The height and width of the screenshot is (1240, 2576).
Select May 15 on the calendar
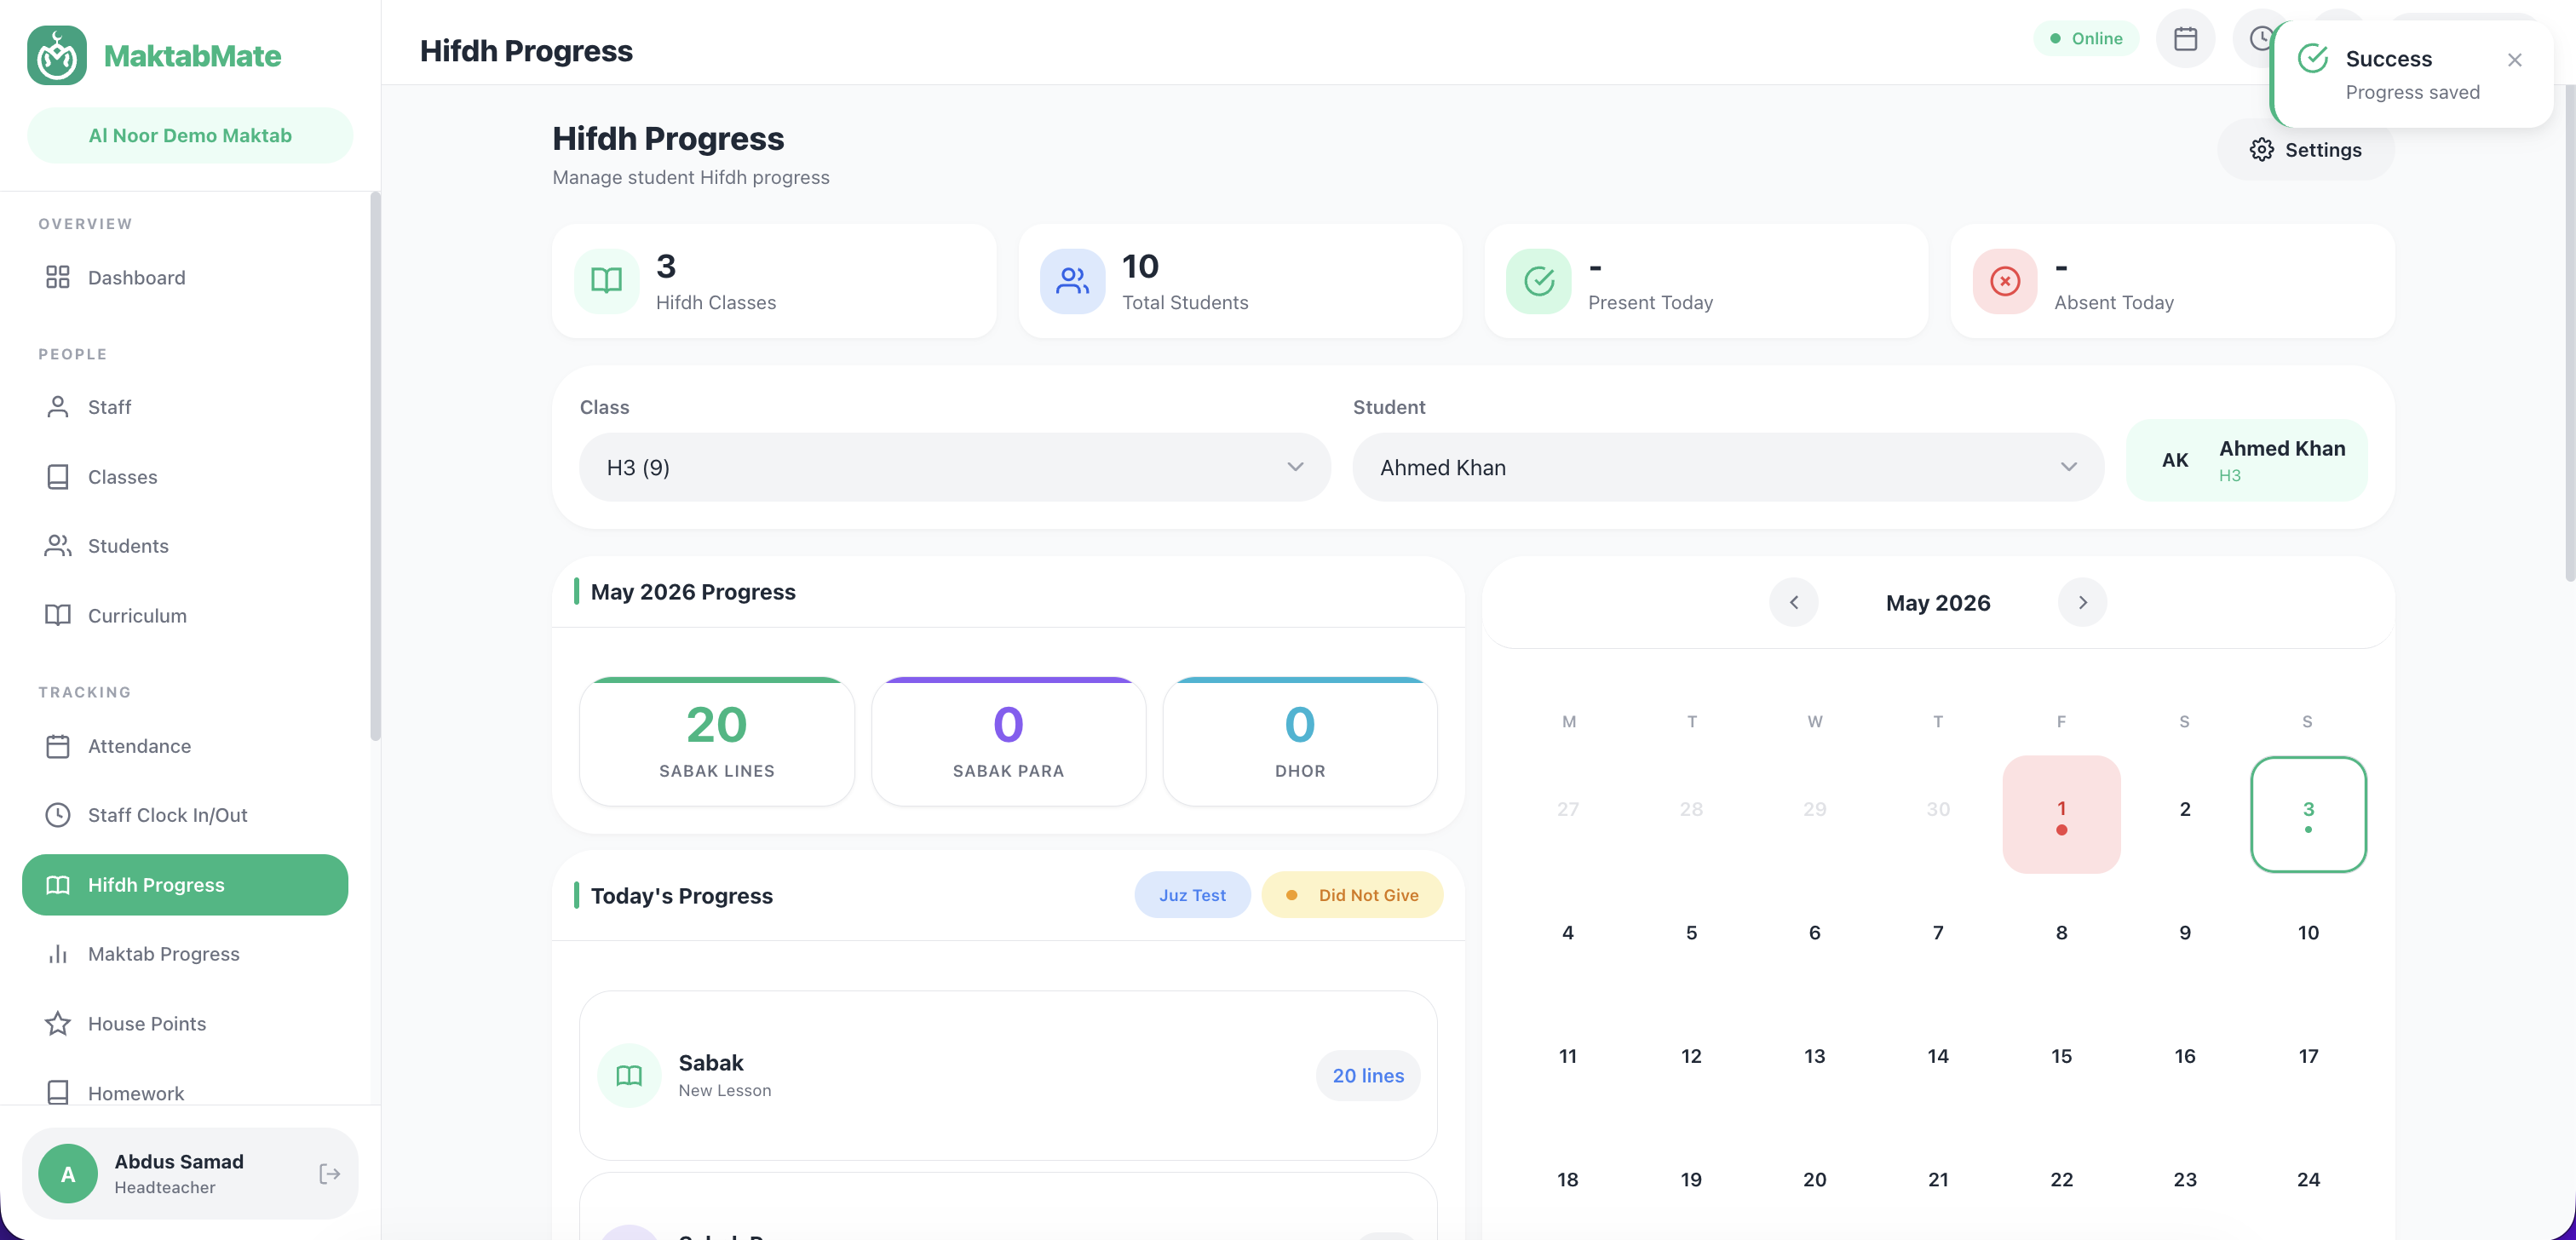(2061, 1056)
